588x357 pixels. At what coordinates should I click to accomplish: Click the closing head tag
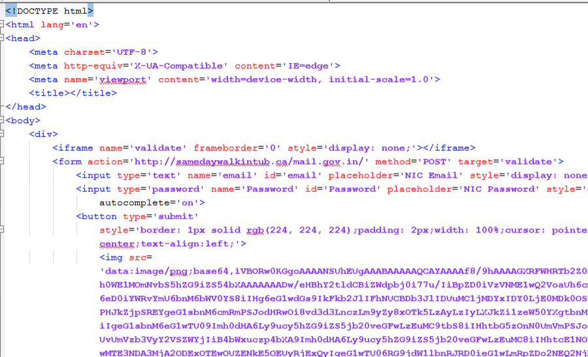(26, 107)
